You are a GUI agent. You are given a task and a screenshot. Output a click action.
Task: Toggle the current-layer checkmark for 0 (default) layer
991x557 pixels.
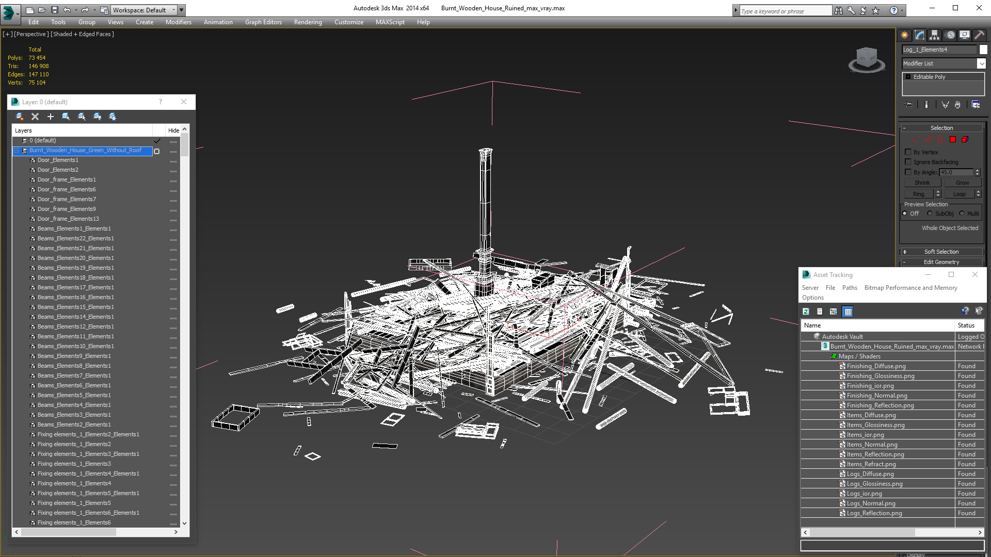pyautogui.click(x=157, y=141)
